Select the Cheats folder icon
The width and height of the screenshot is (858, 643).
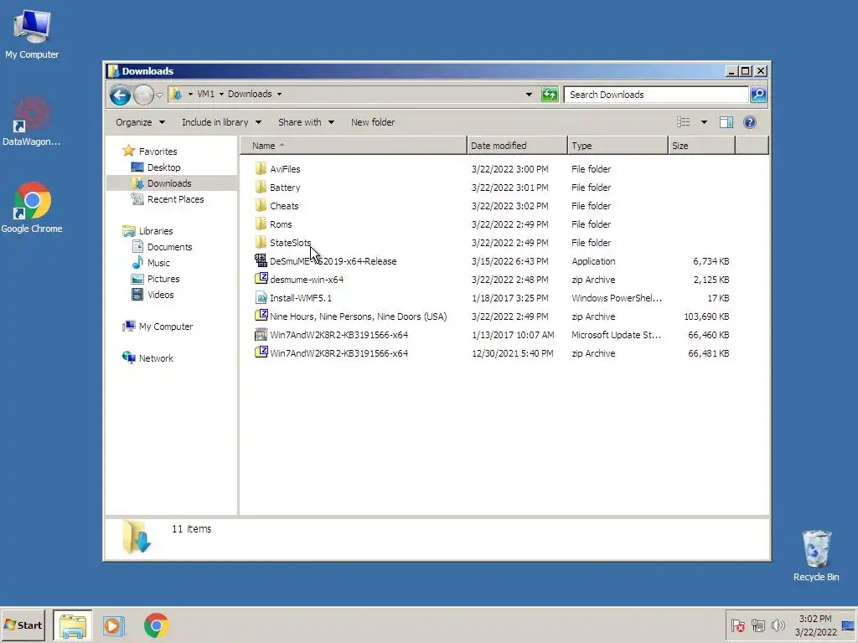pos(261,206)
